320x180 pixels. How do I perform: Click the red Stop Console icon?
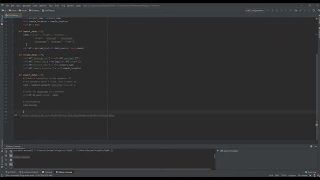point(6,155)
